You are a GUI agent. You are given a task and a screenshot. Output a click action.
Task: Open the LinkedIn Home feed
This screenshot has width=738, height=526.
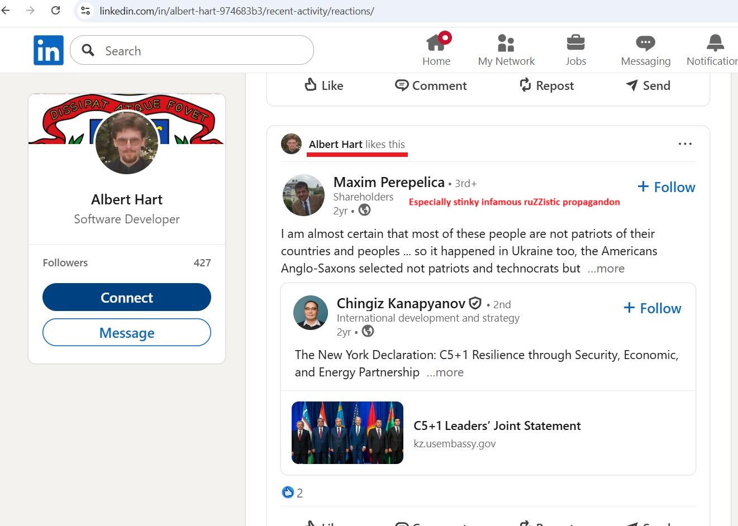(x=436, y=49)
